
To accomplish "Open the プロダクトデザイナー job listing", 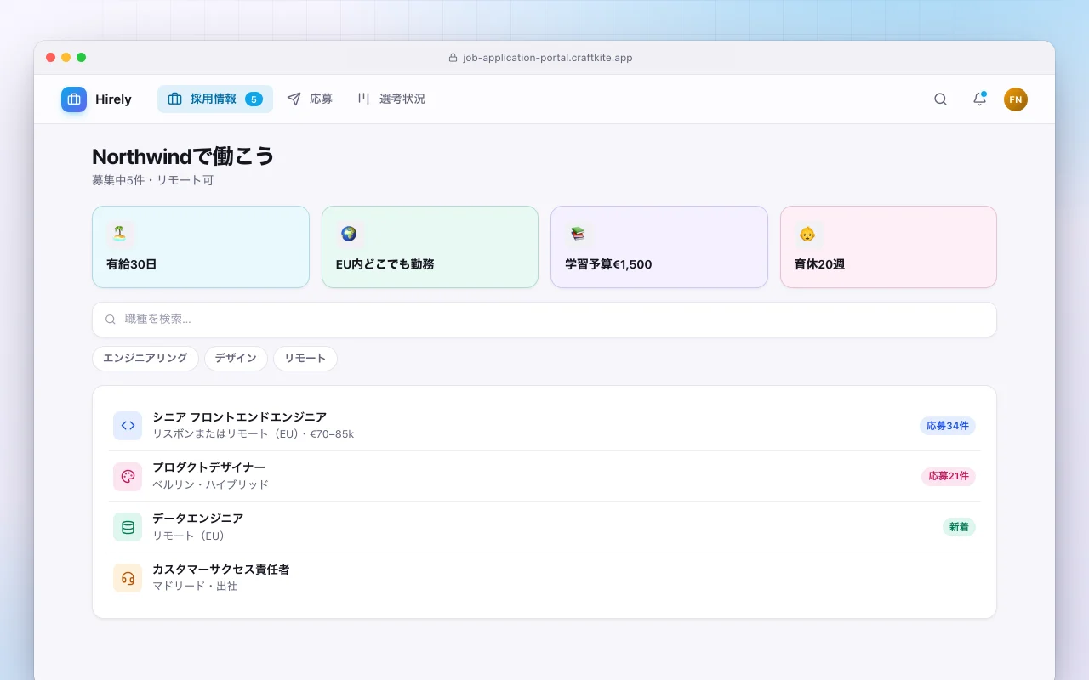I will click(544, 477).
